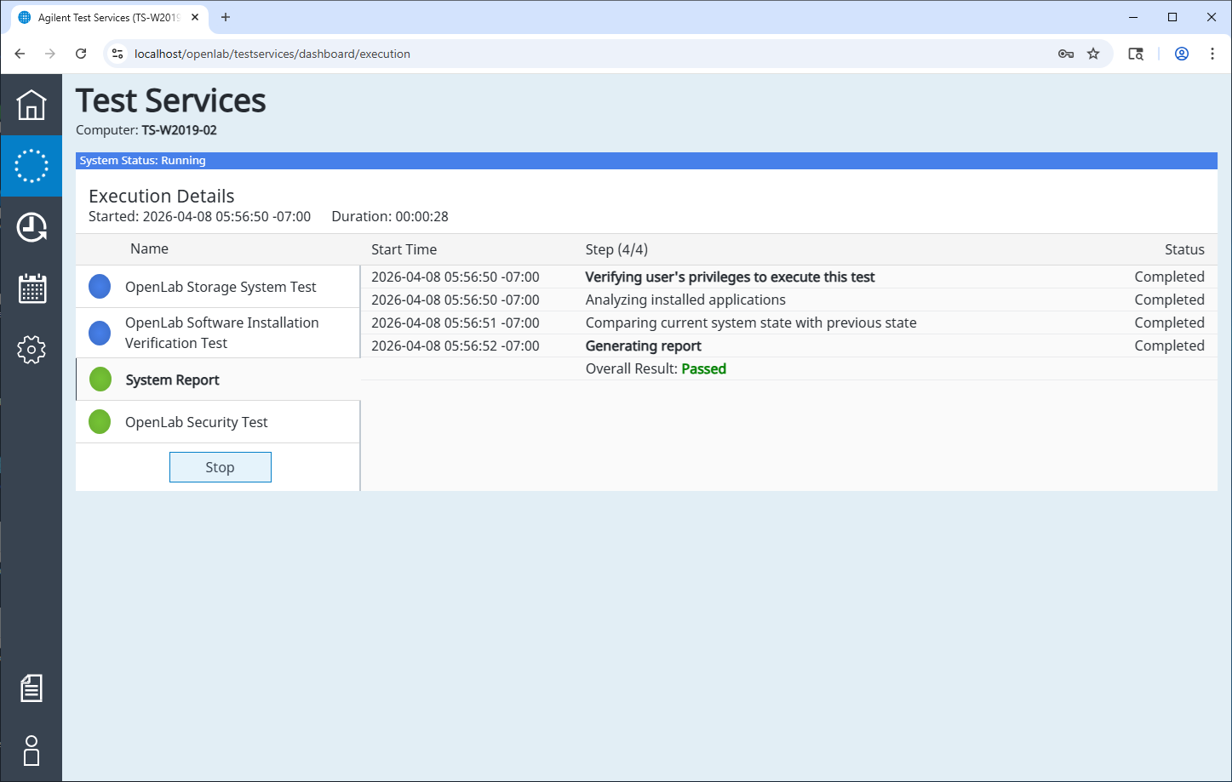Image resolution: width=1232 pixels, height=782 pixels.
Task: Stop the running test execution
Action: [221, 467]
